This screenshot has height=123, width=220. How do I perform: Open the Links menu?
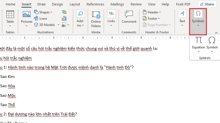point(111,18)
